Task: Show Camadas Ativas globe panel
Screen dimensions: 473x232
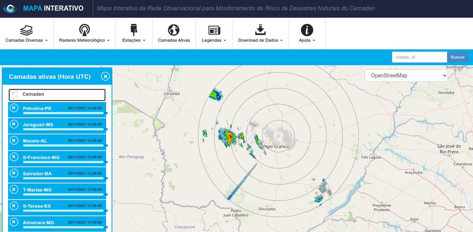Action: pyautogui.click(x=174, y=33)
